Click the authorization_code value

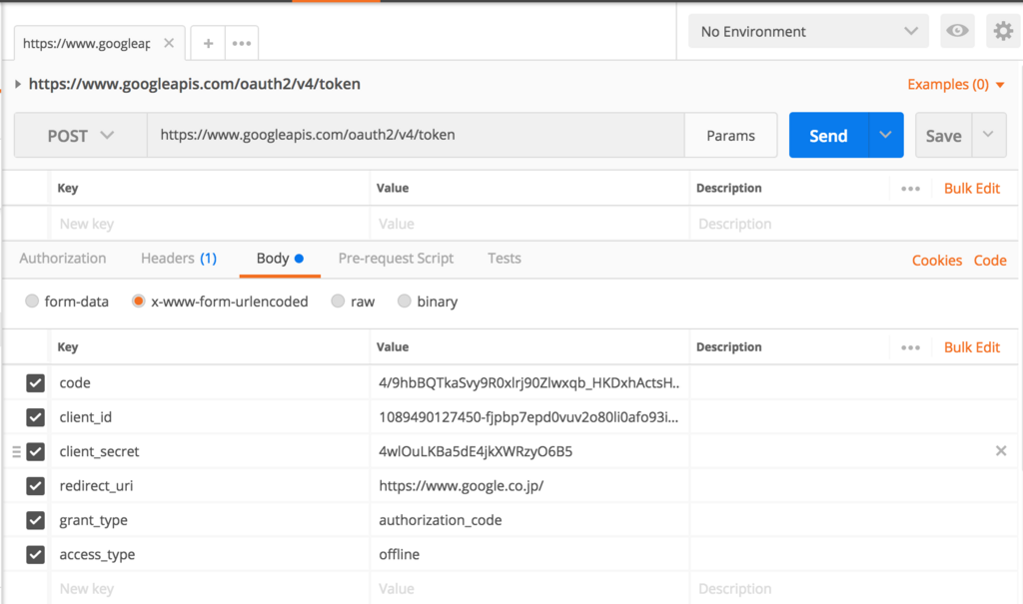[529, 520]
